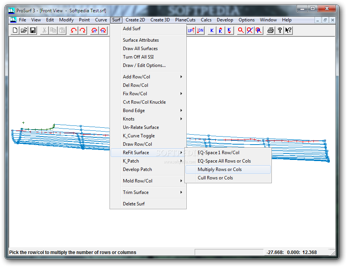Open the Modify menu

pos(66,20)
